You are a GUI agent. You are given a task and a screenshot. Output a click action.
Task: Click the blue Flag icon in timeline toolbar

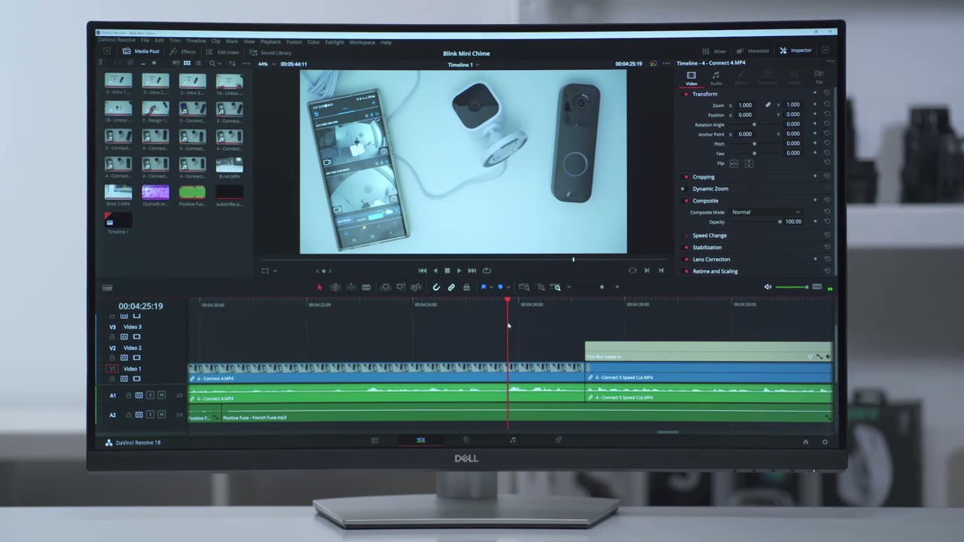pos(484,287)
